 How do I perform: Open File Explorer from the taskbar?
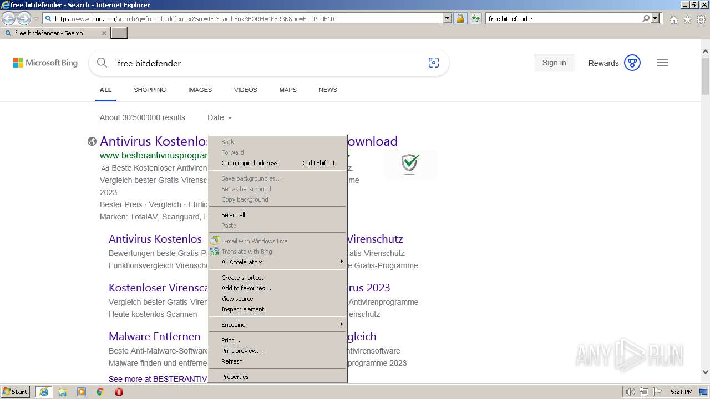[x=63, y=392]
